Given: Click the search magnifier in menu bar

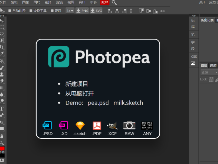Looking at the screenshot, I should (114, 2).
